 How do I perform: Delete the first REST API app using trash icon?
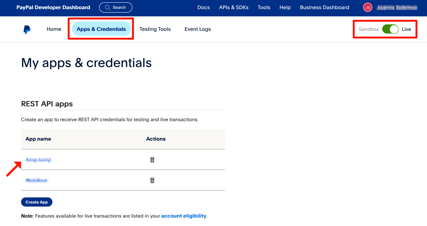tap(152, 160)
